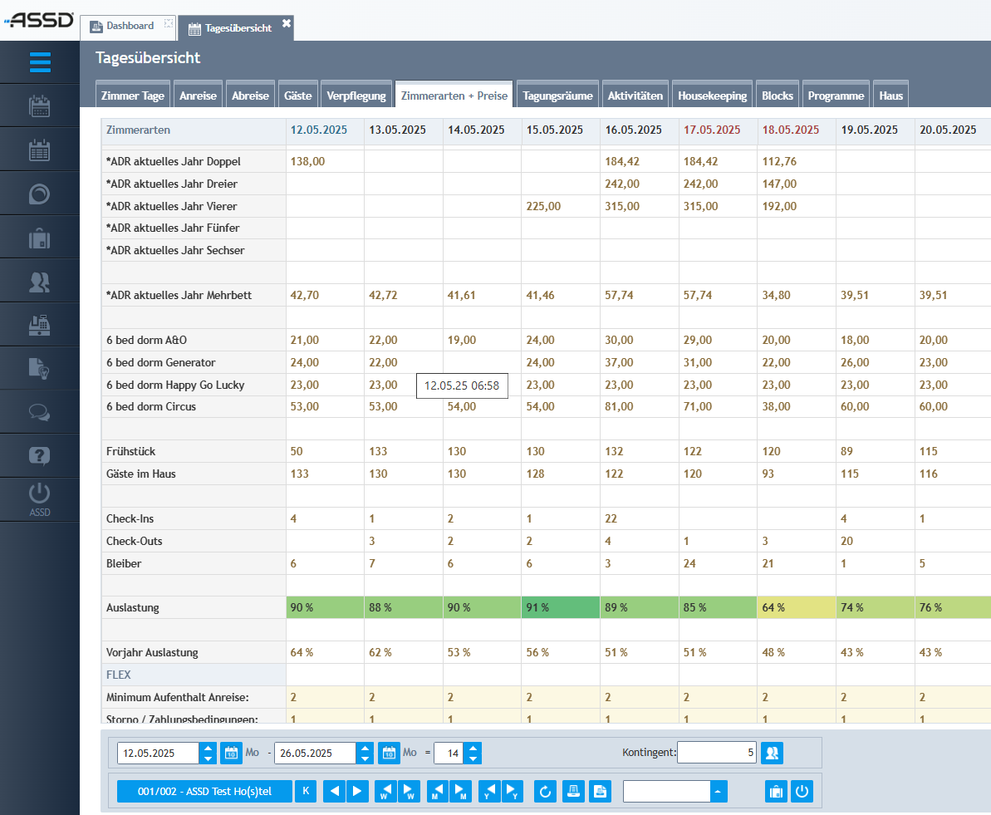Screen dimensions: 991x815
Task: Click the suitcase icon in the sidebar
Action: point(40,238)
